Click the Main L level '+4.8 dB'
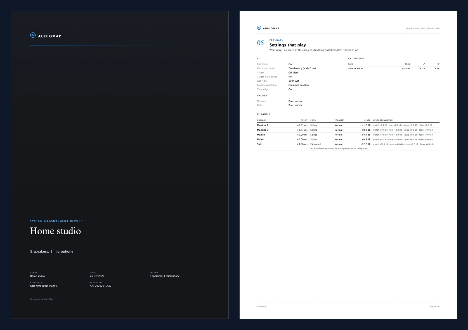 point(366,140)
